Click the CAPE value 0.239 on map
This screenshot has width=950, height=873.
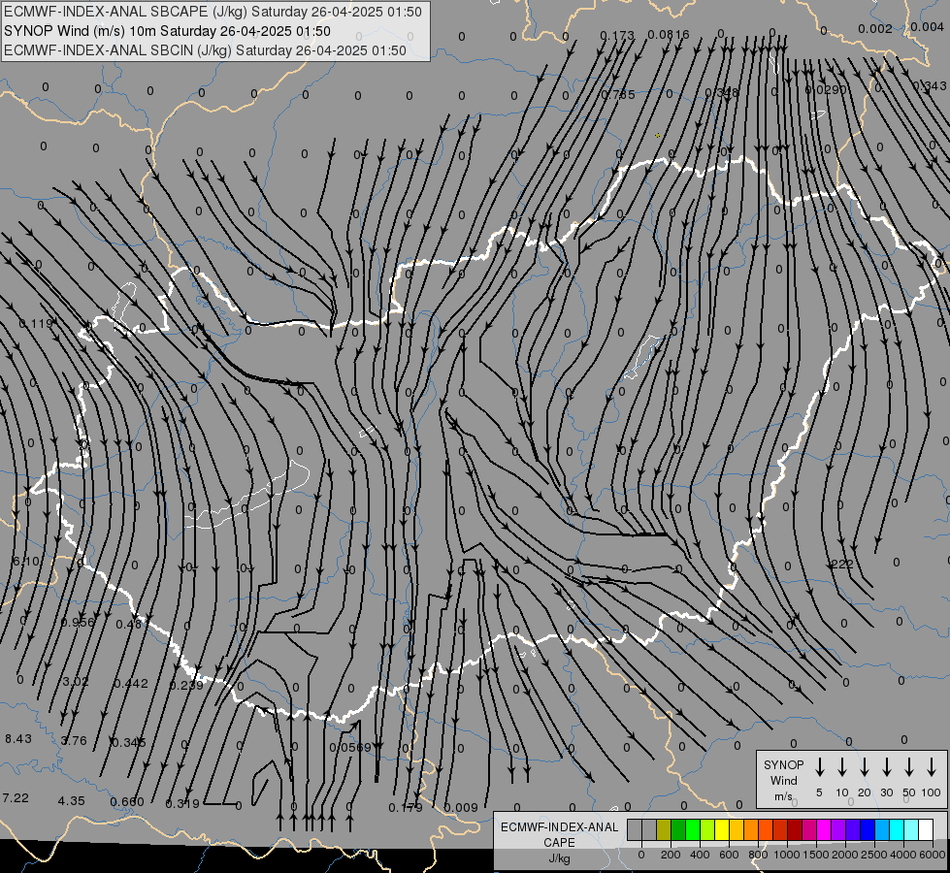pos(186,685)
